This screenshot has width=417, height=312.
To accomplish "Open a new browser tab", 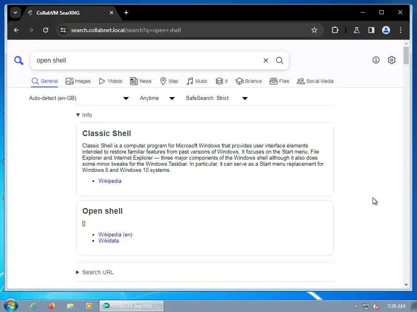I will coord(126,13).
